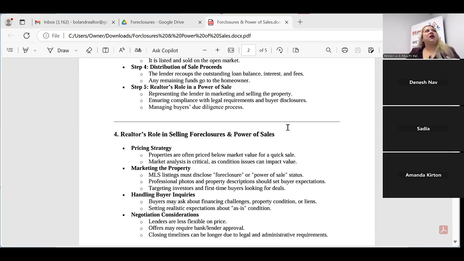This screenshot has width=464, height=261.
Task: Refresh the current page
Action: tap(26, 36)
